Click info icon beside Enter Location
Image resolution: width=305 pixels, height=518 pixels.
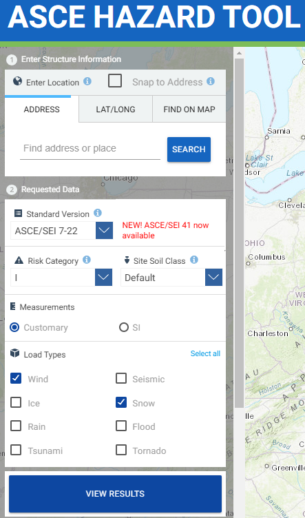pos(87,81)
